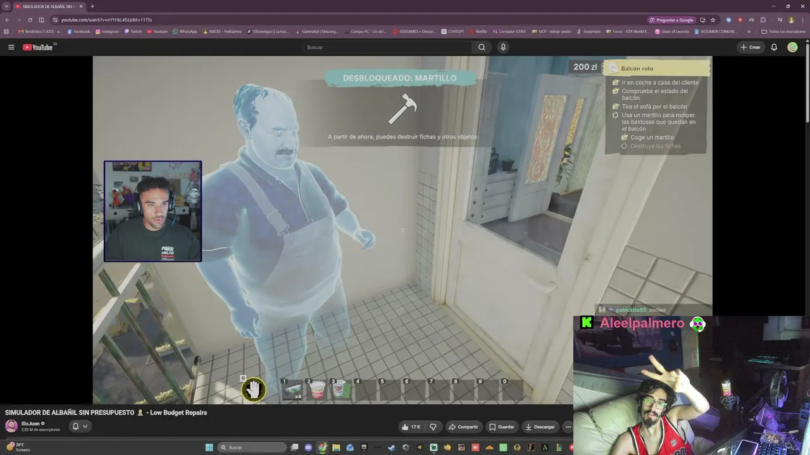The height and width of the screenshot is (455, 810).
Task: Open the Facebook bookmark
Action: [x=79, y=32]
